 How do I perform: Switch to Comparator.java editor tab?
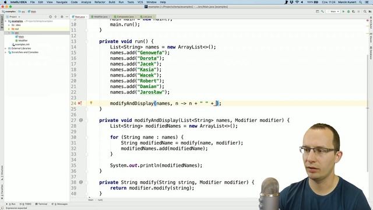(x=125, y=17)
